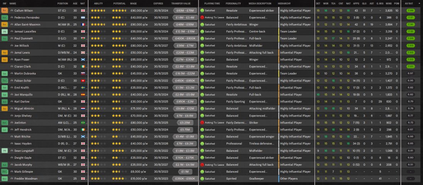Viewport: 423px width, 185px height.
Task: Sort by the ABILITY column header
Action: 98,3
